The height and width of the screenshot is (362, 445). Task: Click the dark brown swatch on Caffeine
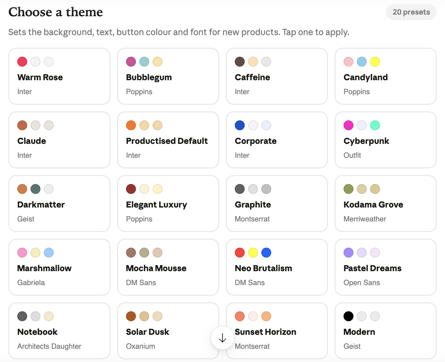[x=240, y=62]
